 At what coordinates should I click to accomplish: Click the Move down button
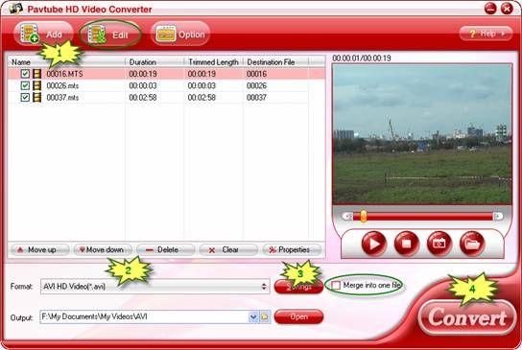coord(103,250)
